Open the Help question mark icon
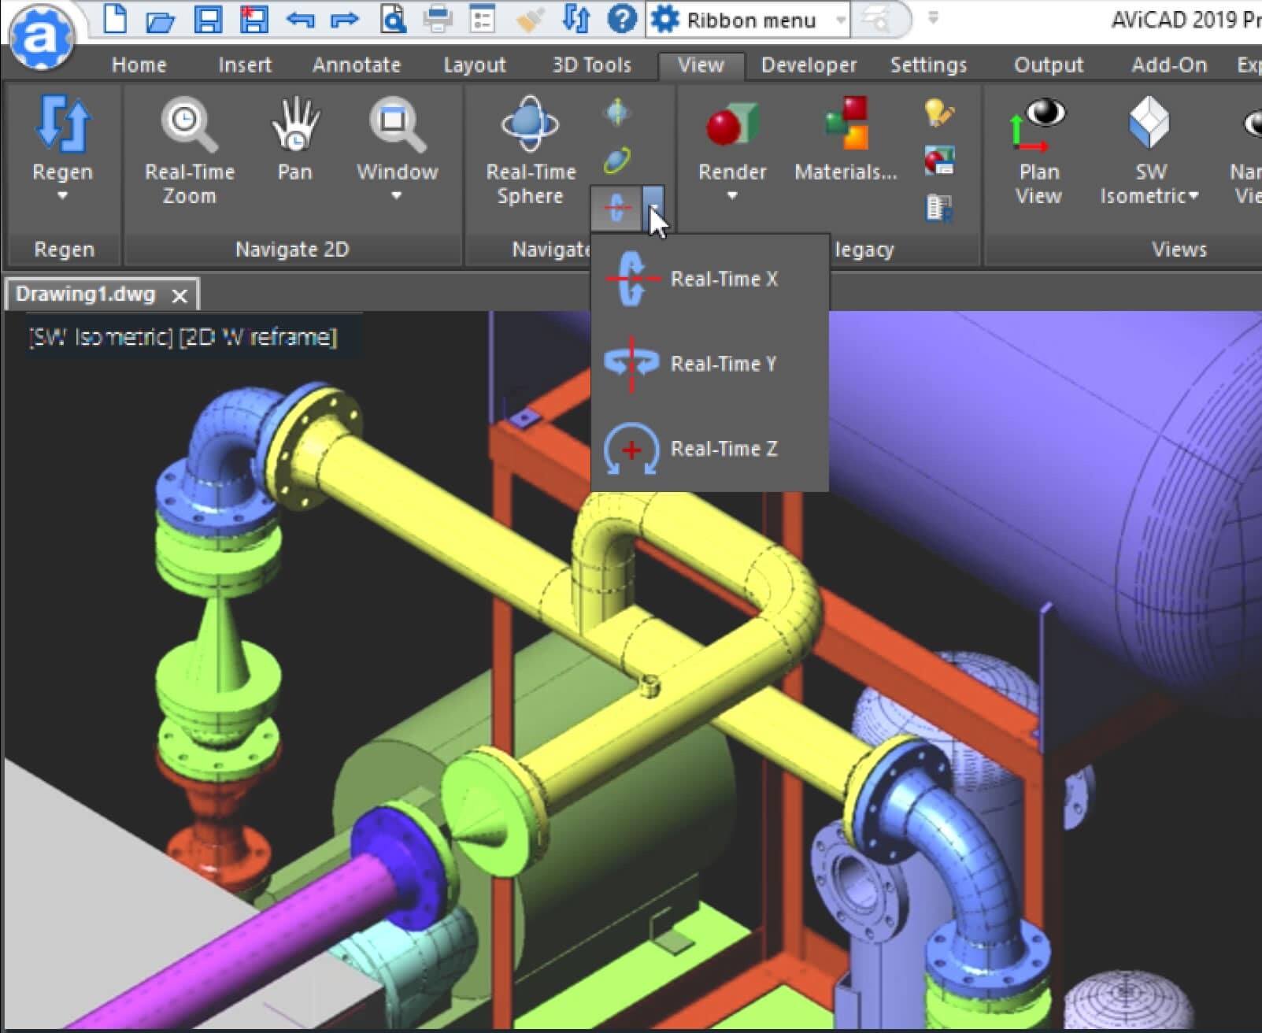The image size is (1262, 1033). (622, 19)
